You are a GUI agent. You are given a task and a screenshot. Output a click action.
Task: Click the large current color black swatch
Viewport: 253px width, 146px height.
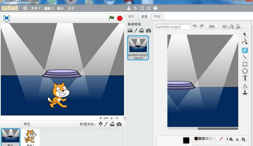186,140
